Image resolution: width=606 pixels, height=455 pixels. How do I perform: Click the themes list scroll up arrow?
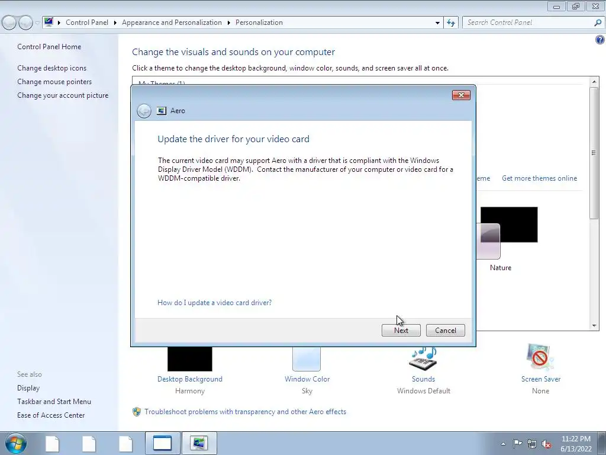(x=594, y=82)
